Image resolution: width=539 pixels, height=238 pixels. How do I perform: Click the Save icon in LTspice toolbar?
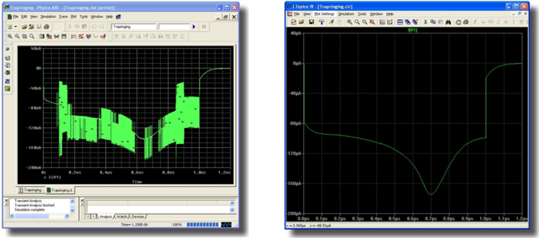click(x=311, y=22)
